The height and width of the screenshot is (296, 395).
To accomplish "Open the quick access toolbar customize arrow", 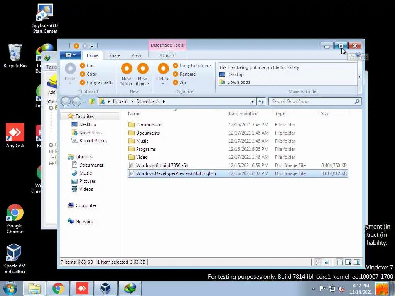I will click(92, 46).
